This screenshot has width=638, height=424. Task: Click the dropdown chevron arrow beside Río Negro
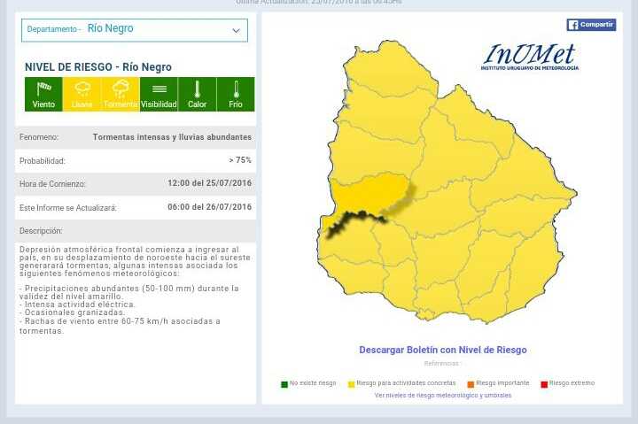(236, 30)
